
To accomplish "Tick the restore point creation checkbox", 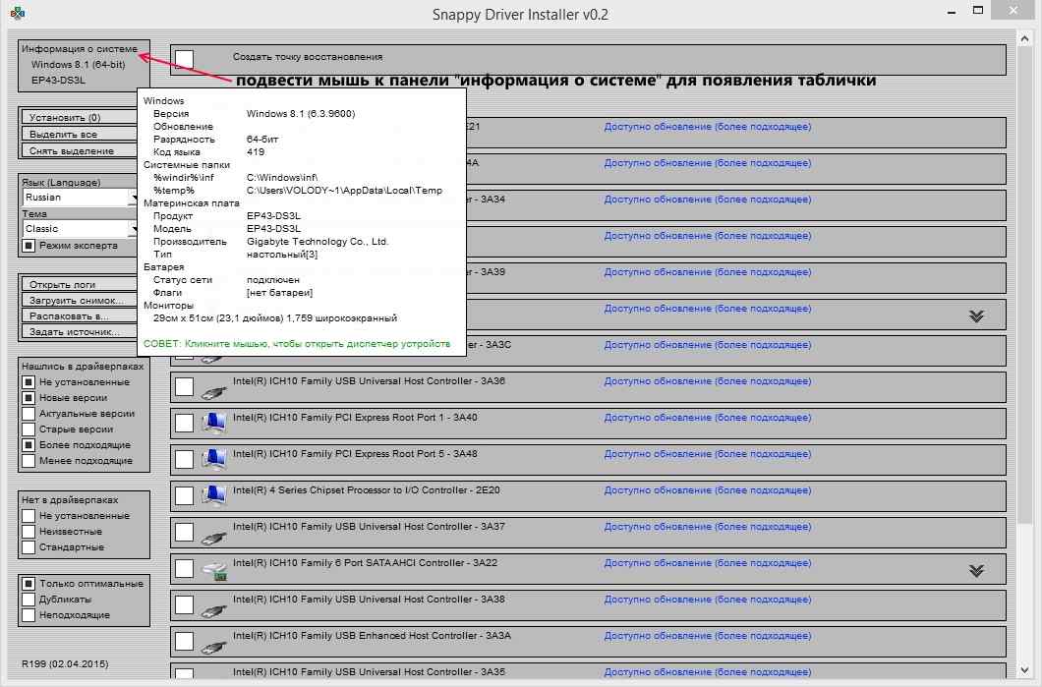I will point(184,61).
